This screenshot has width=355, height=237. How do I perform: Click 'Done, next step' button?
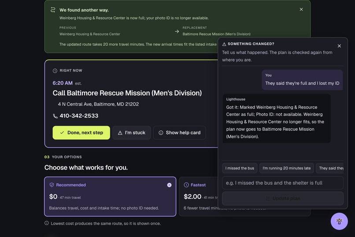coord(81,133)
